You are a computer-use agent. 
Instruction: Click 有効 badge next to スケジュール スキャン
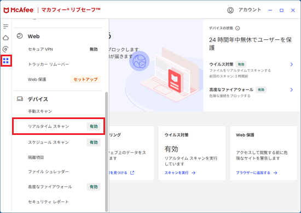click(94, 143)
